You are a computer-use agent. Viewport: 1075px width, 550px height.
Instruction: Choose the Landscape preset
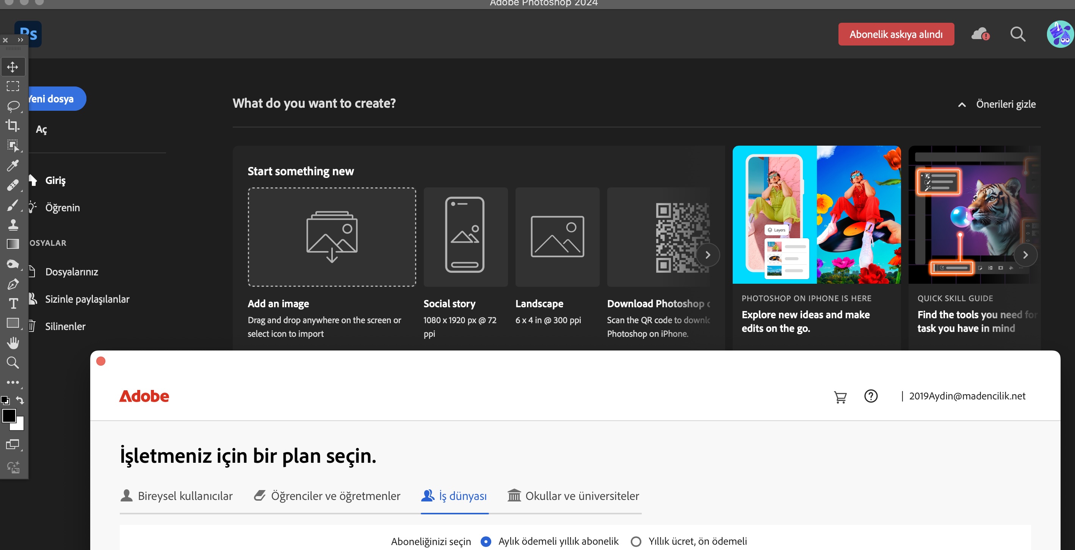pyautogui.click(x=557, y=237)
